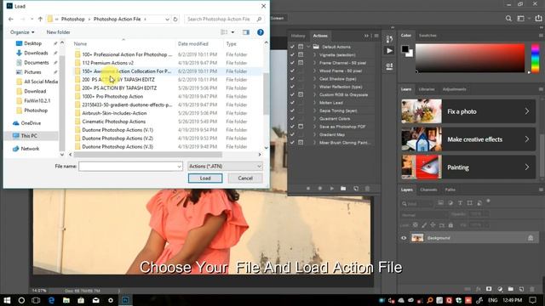
Task: Lock position move icon in Layers
Action: (x=433, y=225)
